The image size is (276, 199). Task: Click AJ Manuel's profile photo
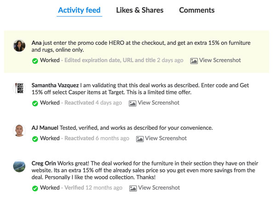(19, 130)
